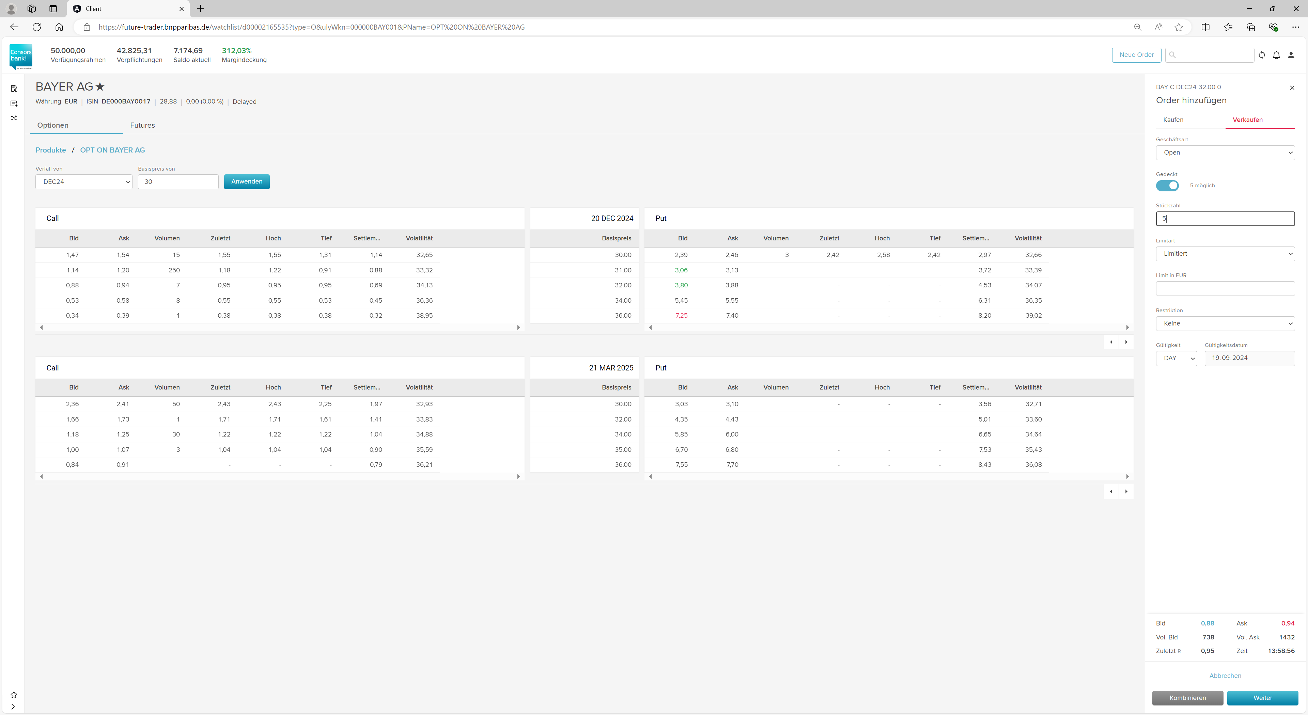
Task: Open the Gültigkeit DAY dropdown
Action: 1177,358
